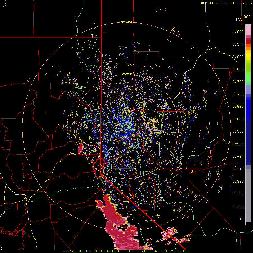Screen dimensions: 253x253
Task: Click the [CC] label above the color scale
Action: [240, 19]
